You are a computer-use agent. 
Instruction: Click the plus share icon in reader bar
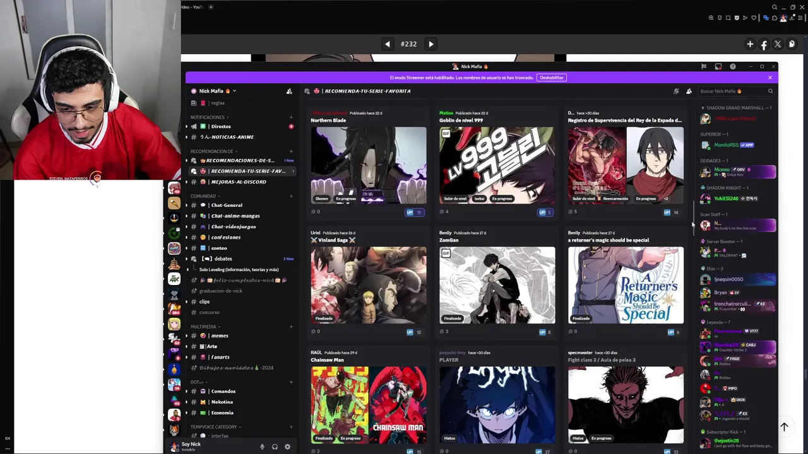[x=750, y=44]
